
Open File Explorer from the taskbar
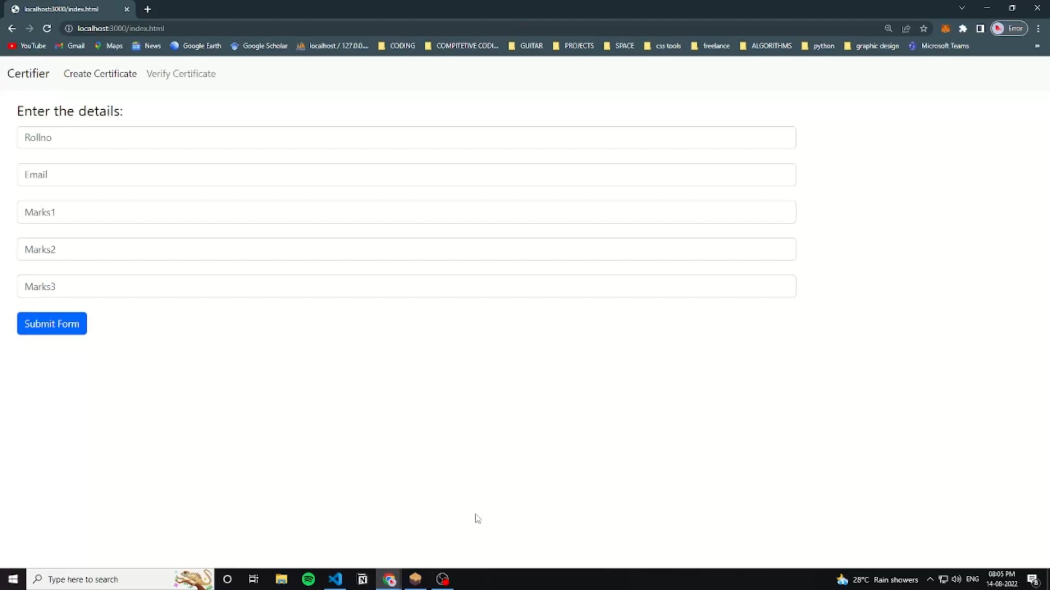point(282,579)
